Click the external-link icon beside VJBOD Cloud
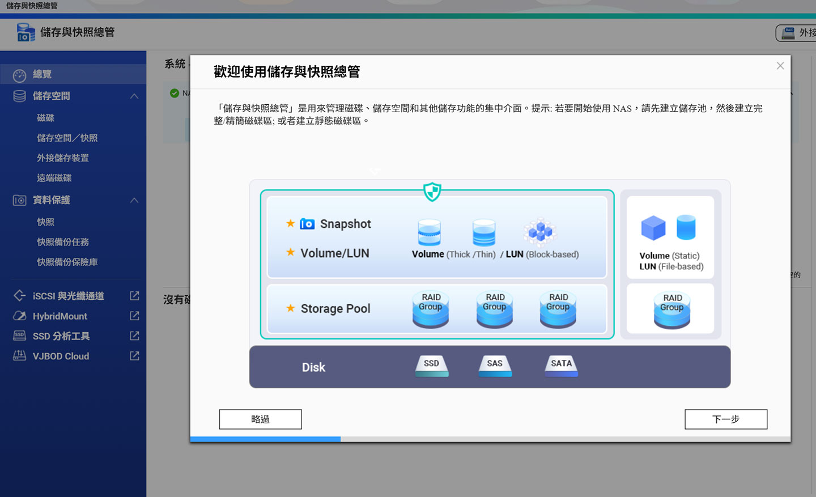Image resolution: width=816 pixels, height=497 pixels. 134,356
